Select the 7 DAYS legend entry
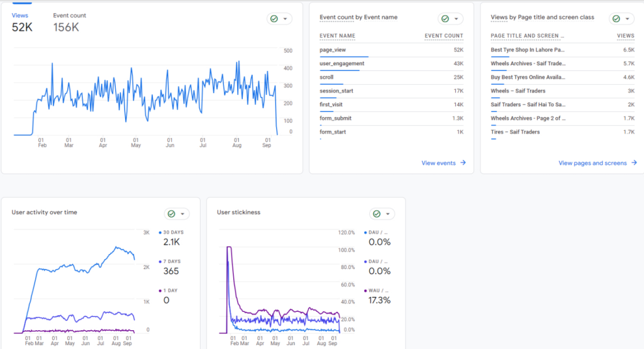The height and width of the screenshot is (349, 644). click(x=171, y=261)
